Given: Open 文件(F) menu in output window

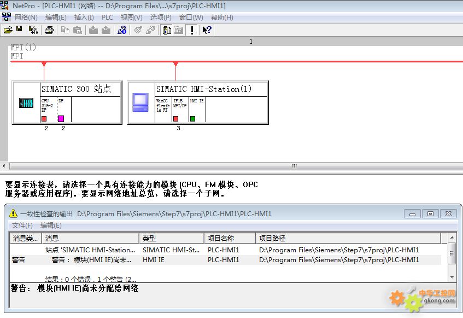Looking at the screenshot, I should pos(22,225).
